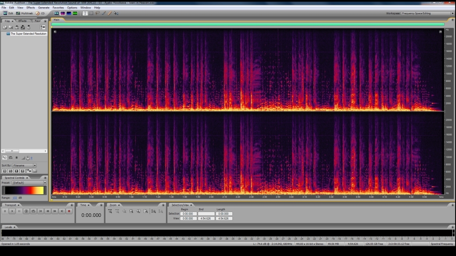
Task: Start recording with the Record button
Action: coord(69,211)
